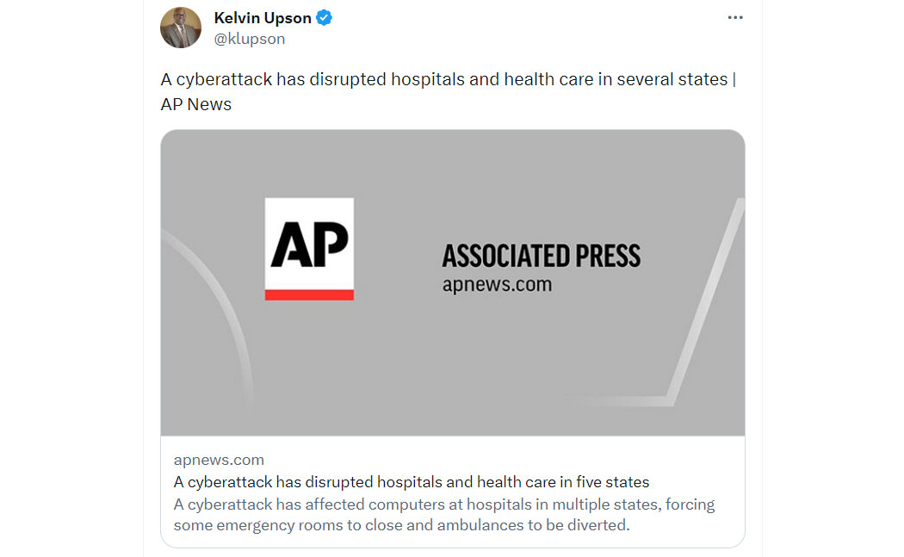Click the word 'cyberattack' in the tweet text
904x557 pixels.
224,79
